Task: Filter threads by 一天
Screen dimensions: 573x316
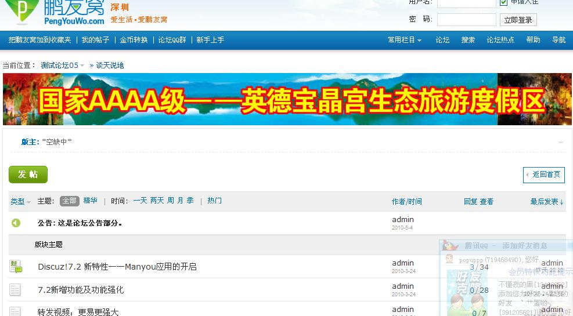Action: point(140,201)
